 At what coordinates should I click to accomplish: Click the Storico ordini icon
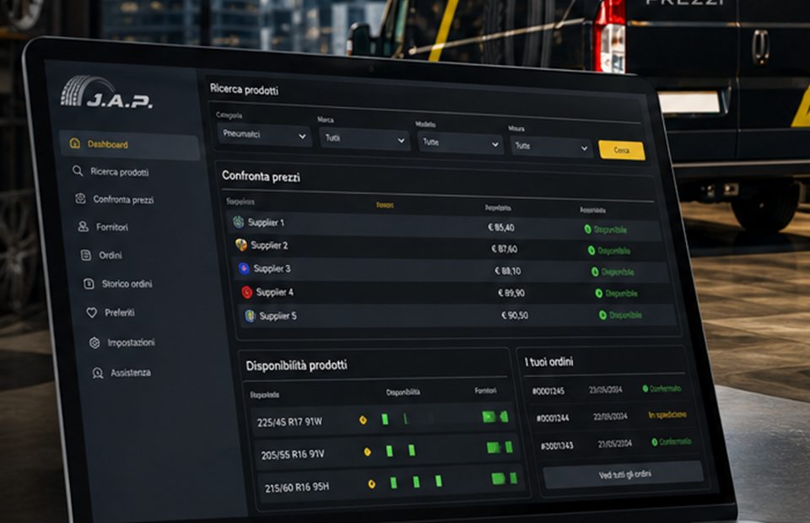89,283
